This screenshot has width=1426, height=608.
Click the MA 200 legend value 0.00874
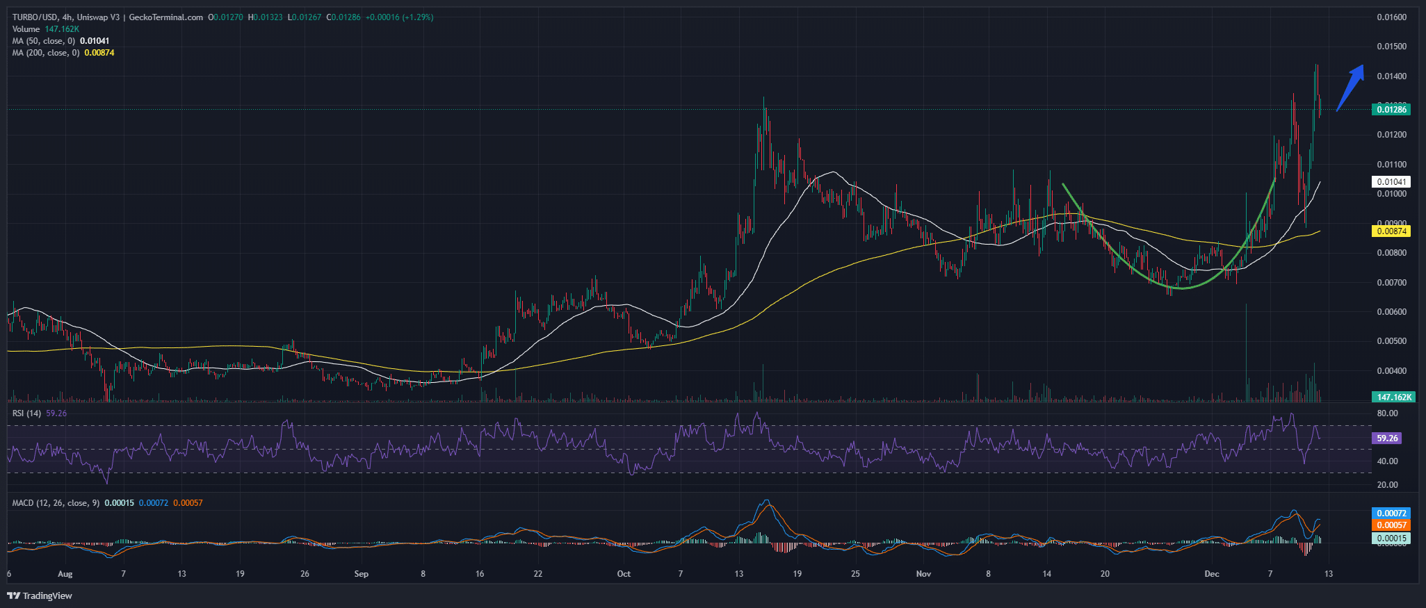99,53
